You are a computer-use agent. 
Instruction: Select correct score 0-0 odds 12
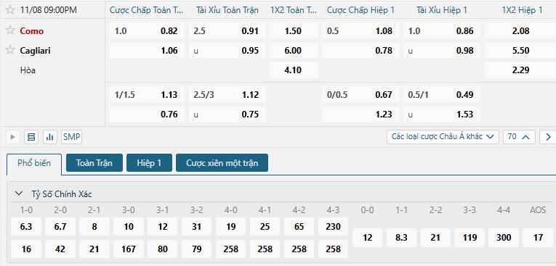[367, 237]
